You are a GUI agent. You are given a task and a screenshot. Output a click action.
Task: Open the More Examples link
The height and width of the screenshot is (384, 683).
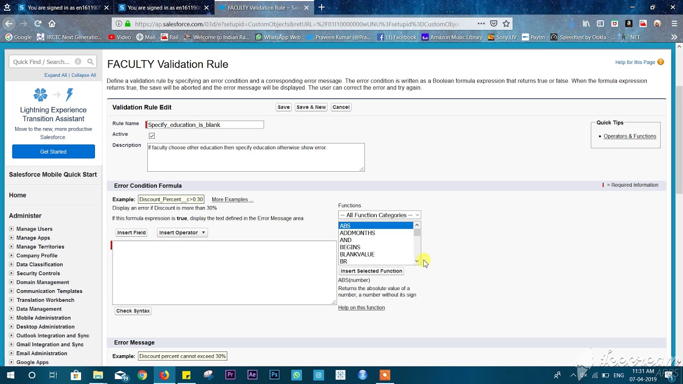(232, 199)
